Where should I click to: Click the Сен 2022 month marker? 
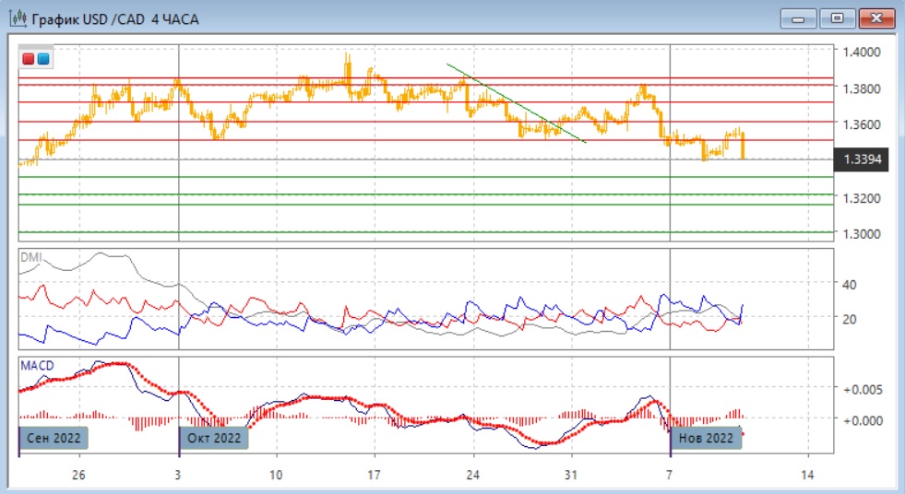click(x=54, y=438)
